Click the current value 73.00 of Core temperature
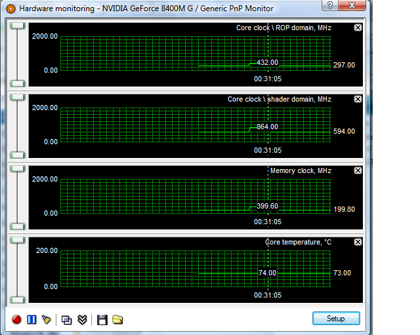420x335 pixels. [342, 273]
